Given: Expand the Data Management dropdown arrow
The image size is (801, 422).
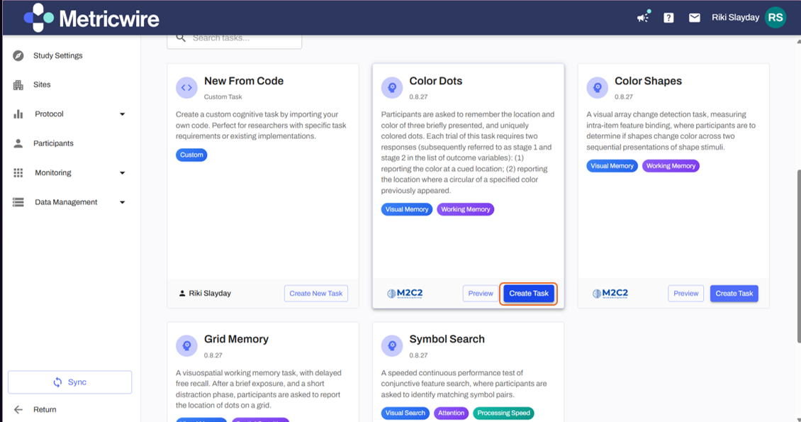Looking at the screenshot, I should tap(122, 202).
